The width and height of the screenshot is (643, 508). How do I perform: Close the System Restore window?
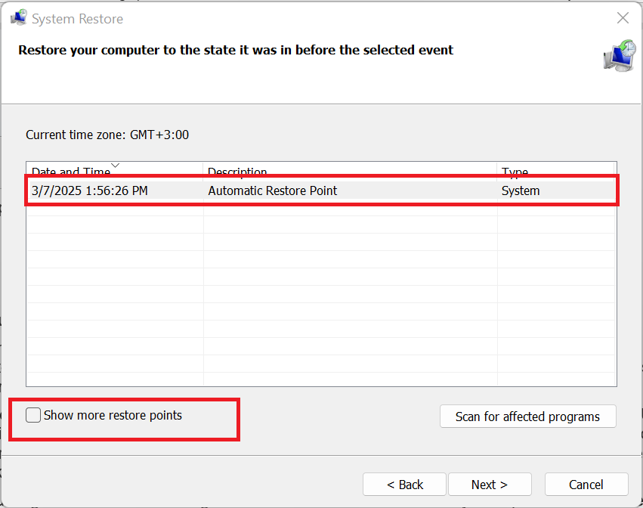[623, 18]
